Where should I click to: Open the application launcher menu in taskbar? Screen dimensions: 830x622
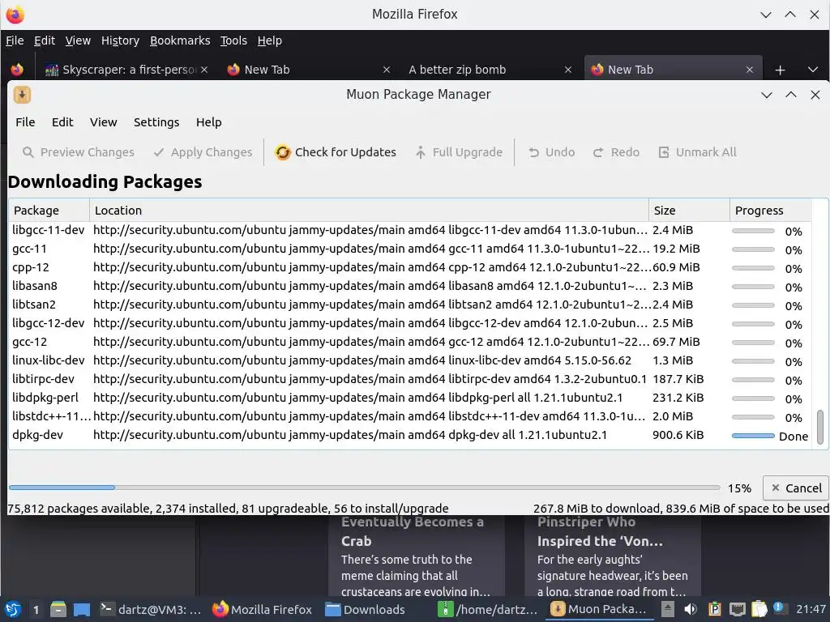(13, 609)
